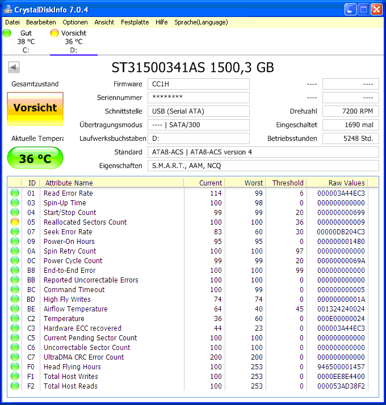
Task: Click the Gesamtzustand label
Action: pos(35,84)
